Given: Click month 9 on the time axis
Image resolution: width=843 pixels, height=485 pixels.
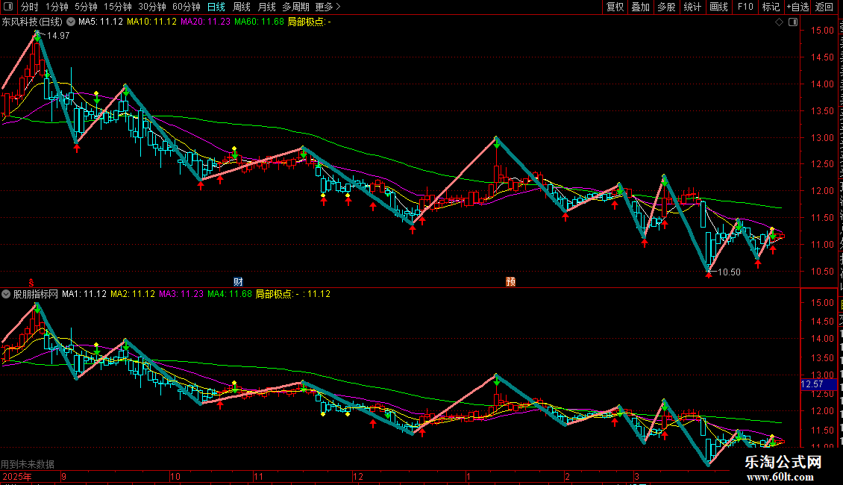Looking at the screenshot, I should (x=64, y=476).
